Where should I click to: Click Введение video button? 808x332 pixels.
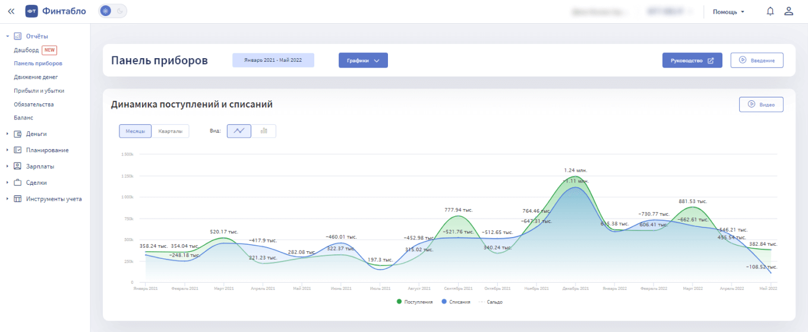756,60
